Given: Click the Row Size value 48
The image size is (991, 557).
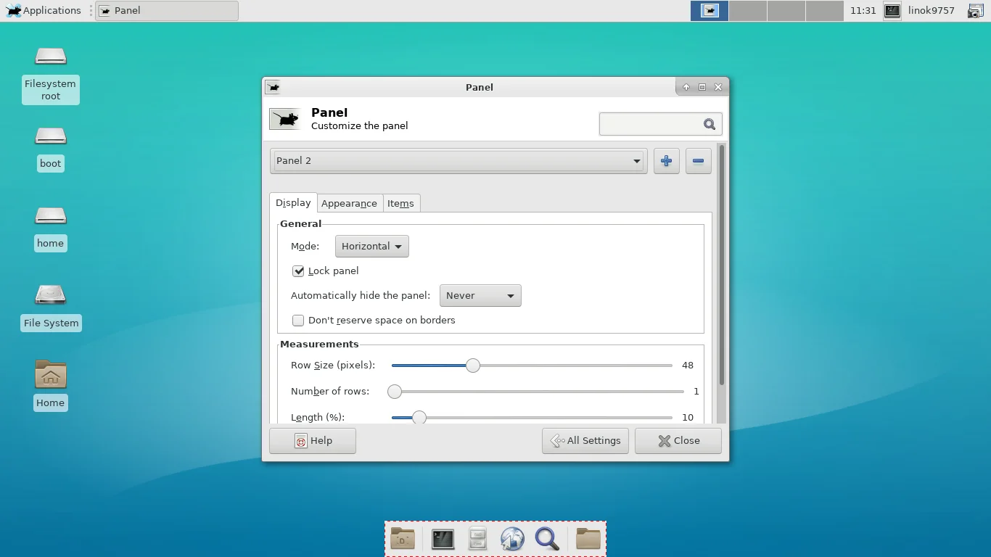Looking at the screenshot, I should [x=688, y=366].
